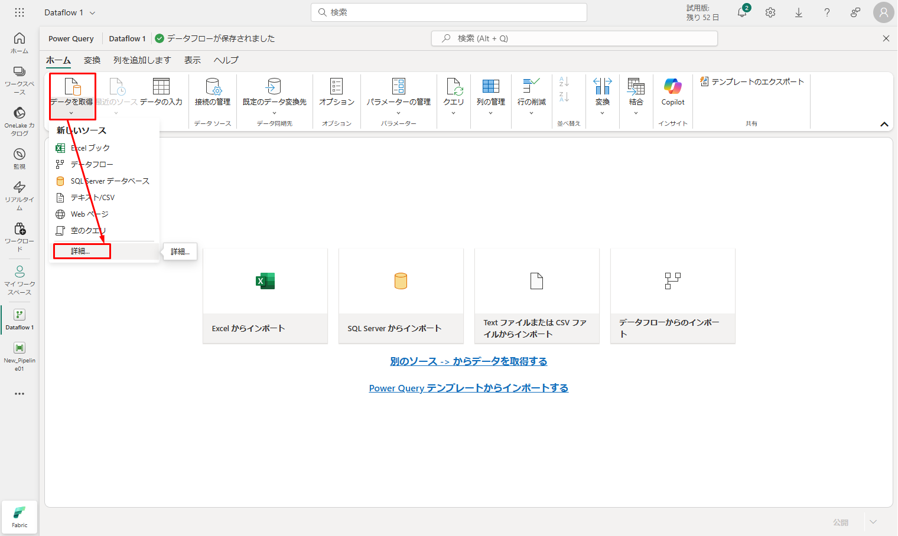Click the 別のソースからデータを取得する link
Screen dimensions: 898x536
tap(468, 361)
